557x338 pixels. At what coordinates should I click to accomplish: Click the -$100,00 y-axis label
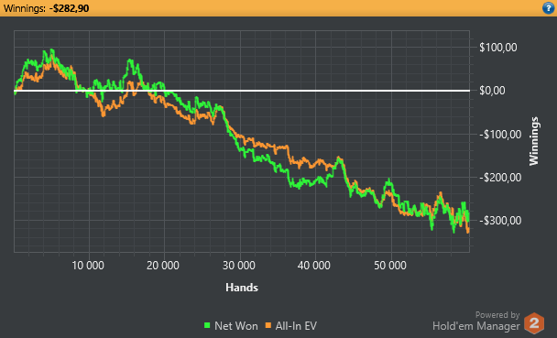(x=500, y=135)
